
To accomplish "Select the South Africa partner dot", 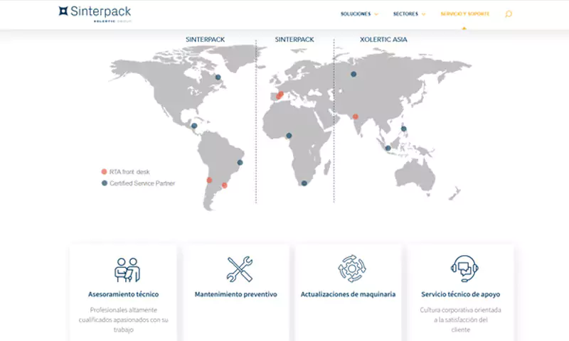I will pos(304,183).
